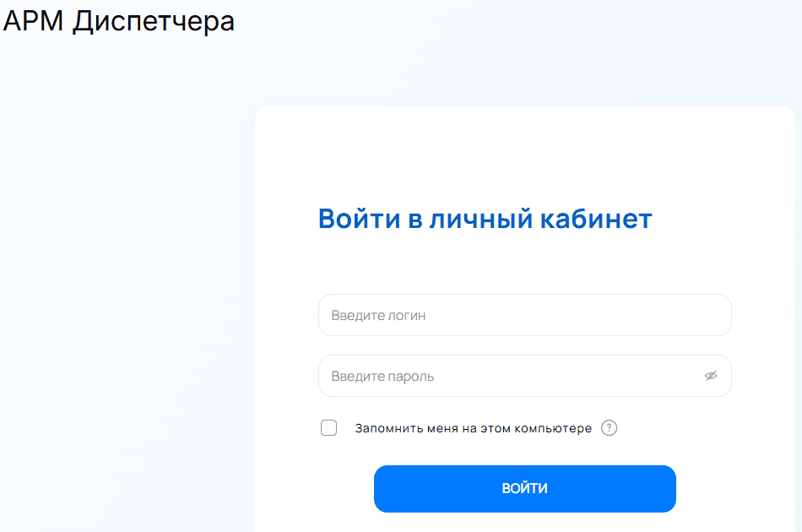Click the "Войти" login button
The height and width of the screenshot is (532, 802).
click(x=524, y=489)
